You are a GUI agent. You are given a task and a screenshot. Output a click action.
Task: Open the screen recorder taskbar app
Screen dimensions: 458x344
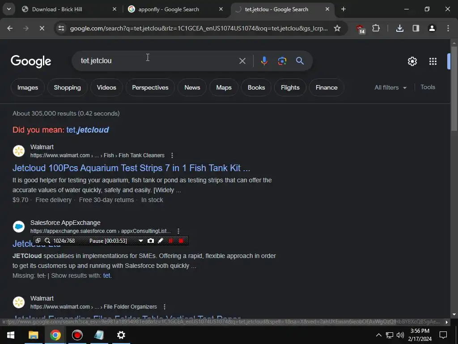77,335
